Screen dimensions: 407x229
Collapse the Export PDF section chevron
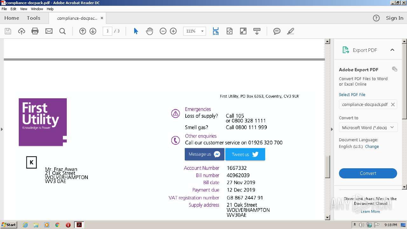tap(392, 50)
